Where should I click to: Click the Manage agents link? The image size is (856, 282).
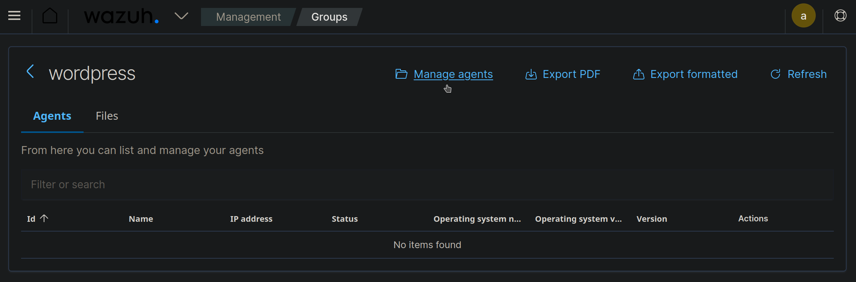(x=453, y=74)
